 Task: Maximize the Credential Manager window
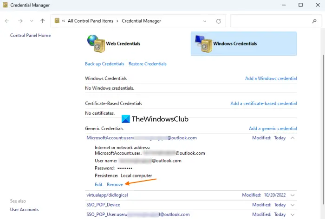[x=300, y=5]
